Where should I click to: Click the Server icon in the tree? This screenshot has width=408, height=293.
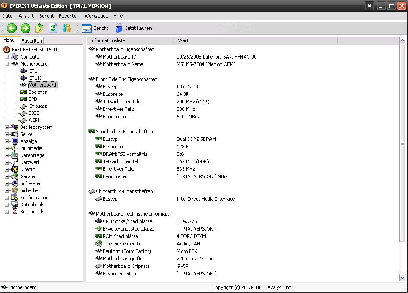[x=15, y=134]
